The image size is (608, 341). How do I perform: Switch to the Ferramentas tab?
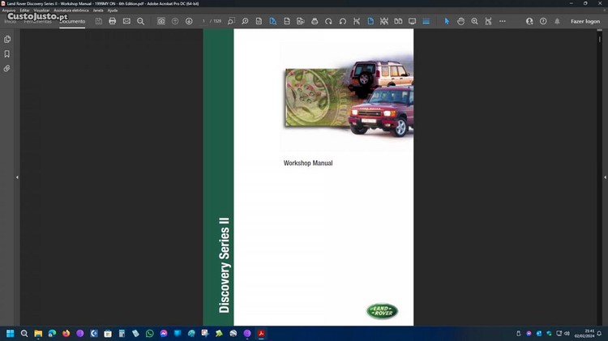38,21
